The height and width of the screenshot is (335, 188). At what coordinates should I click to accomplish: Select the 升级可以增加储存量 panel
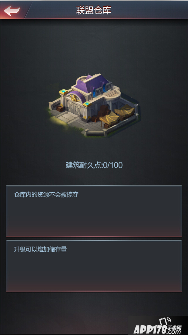coord(94,266)
